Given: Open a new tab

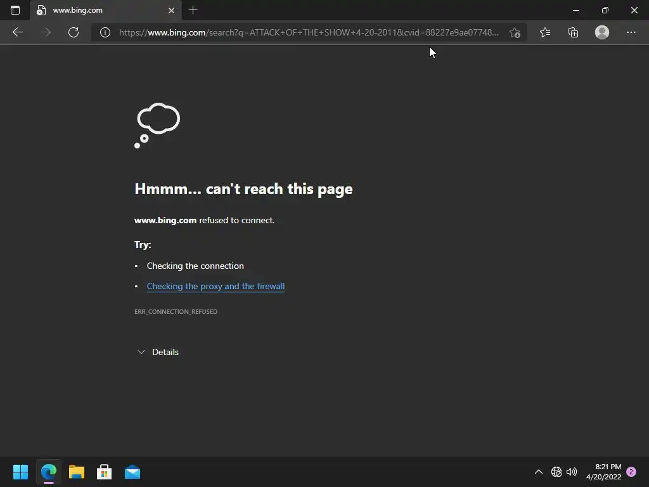Looking at the screenshot, I should tap(193, 10).
